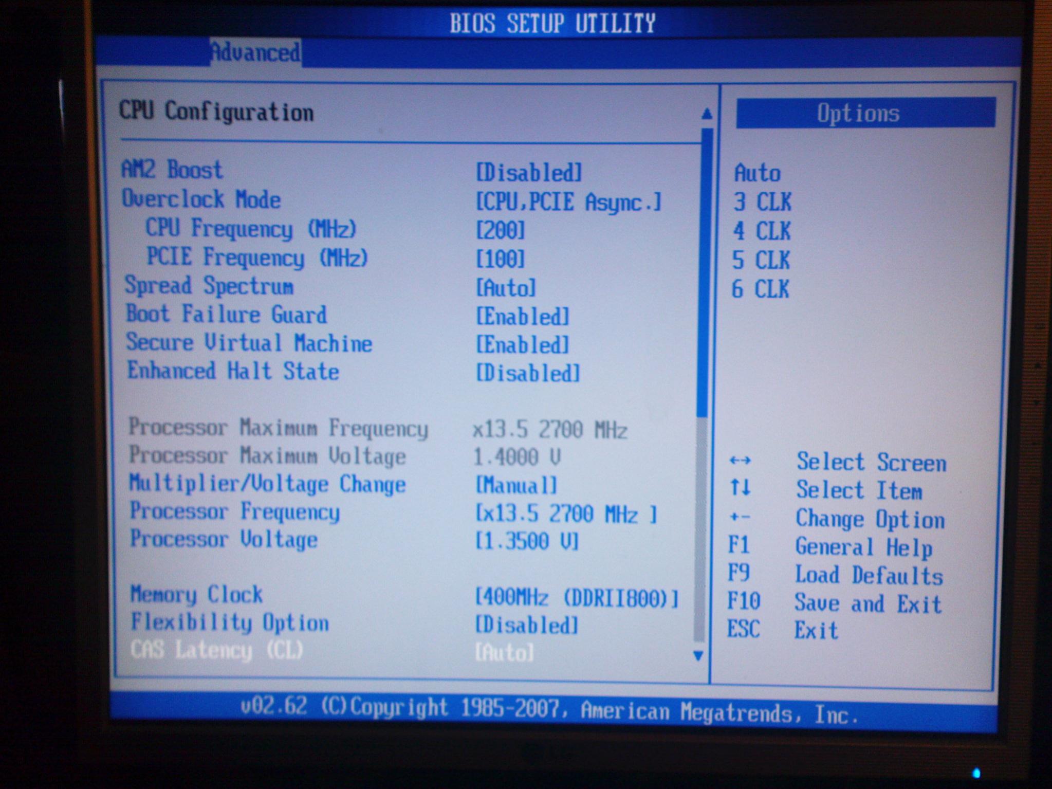Toggle Boot Failure Guard Enabled value
1052x789 pixels.
point(523,316)
